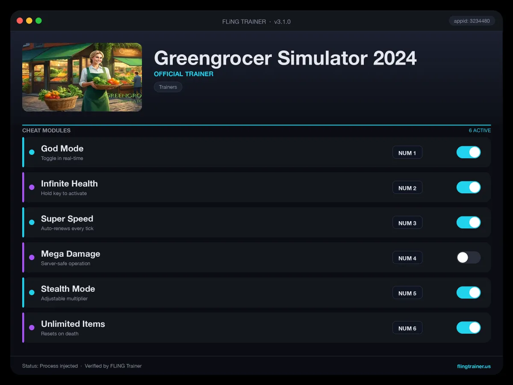Click the Stealth Mode cyan dot
This screenshot has width=513, height=385.
click(x=32, y=293)
